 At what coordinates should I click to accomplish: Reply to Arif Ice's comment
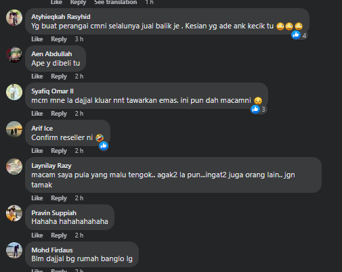point(59,151)
